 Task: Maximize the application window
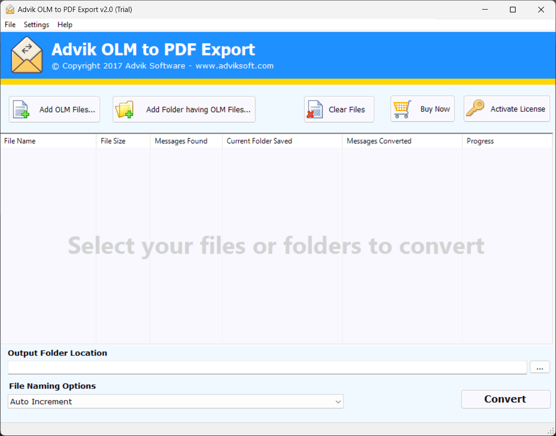513,10
